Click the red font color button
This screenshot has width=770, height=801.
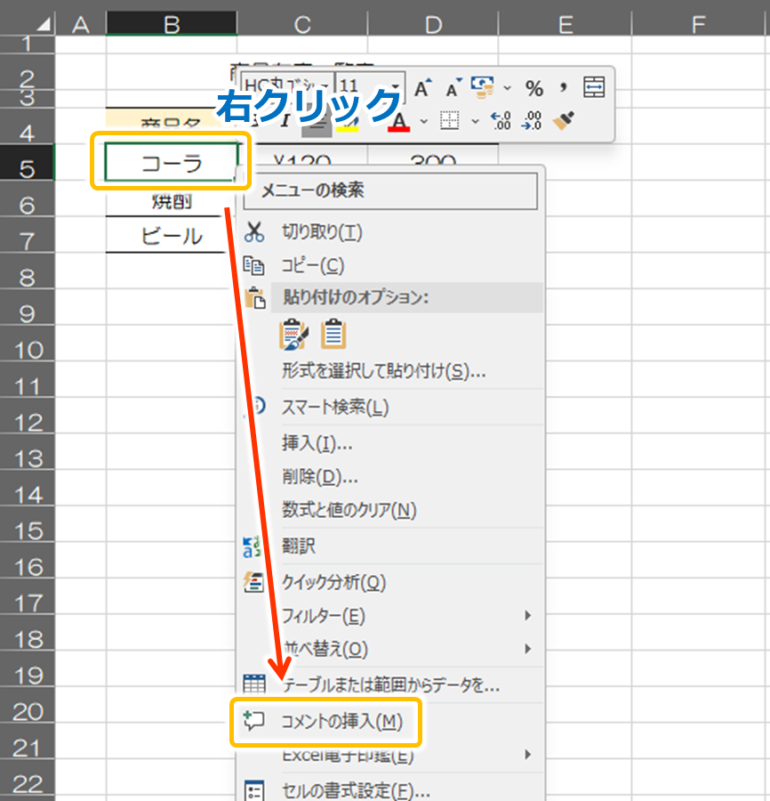point(399,120)
